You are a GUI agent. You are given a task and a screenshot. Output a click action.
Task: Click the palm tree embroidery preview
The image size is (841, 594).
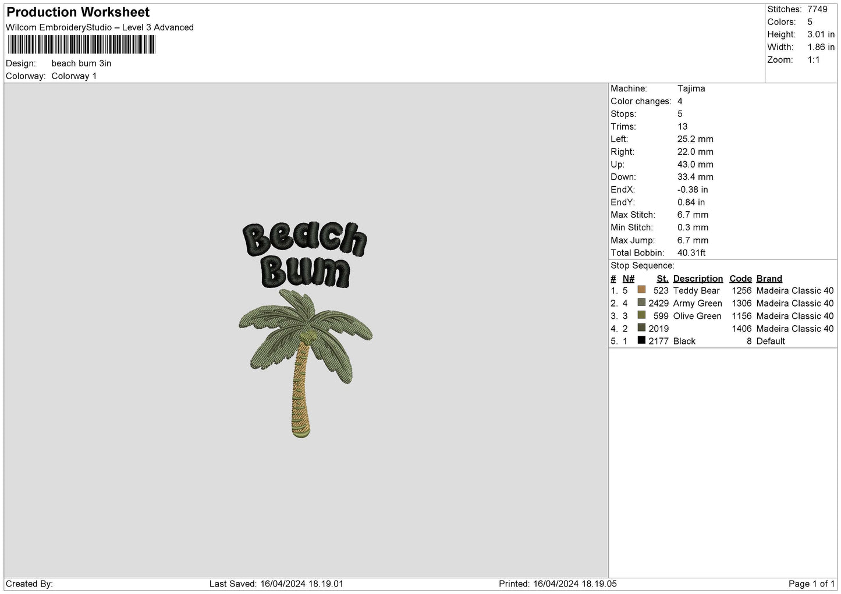click(x=304, y=362)
